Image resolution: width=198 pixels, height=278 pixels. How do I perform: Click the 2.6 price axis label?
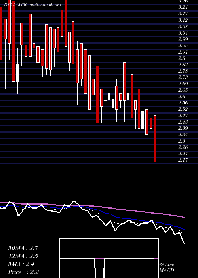pyautogui.click(x=182, y=97)
